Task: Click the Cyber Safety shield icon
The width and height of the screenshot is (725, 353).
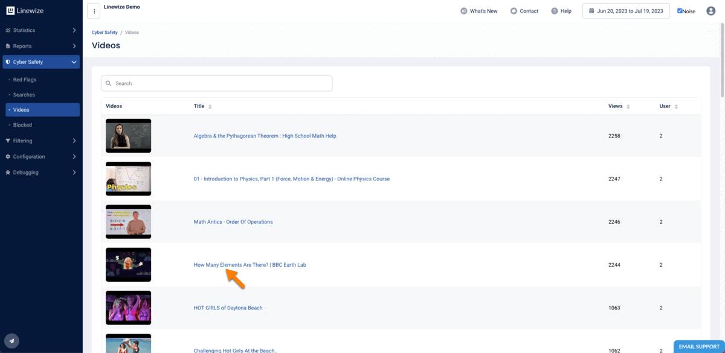Action: 8,62
